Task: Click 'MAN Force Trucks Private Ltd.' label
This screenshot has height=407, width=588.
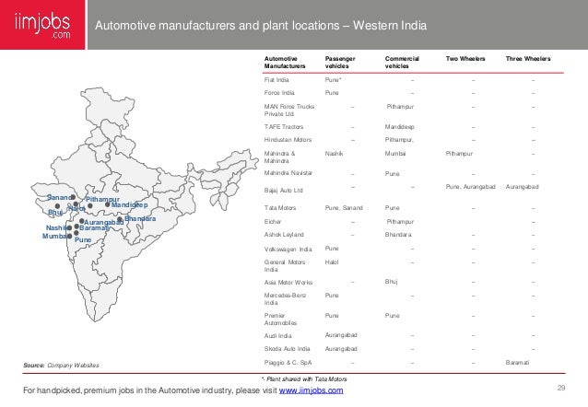Action: pyautogui.click(x=289, y=110)
